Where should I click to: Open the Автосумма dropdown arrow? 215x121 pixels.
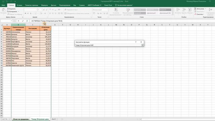click(x=206, y=9)
